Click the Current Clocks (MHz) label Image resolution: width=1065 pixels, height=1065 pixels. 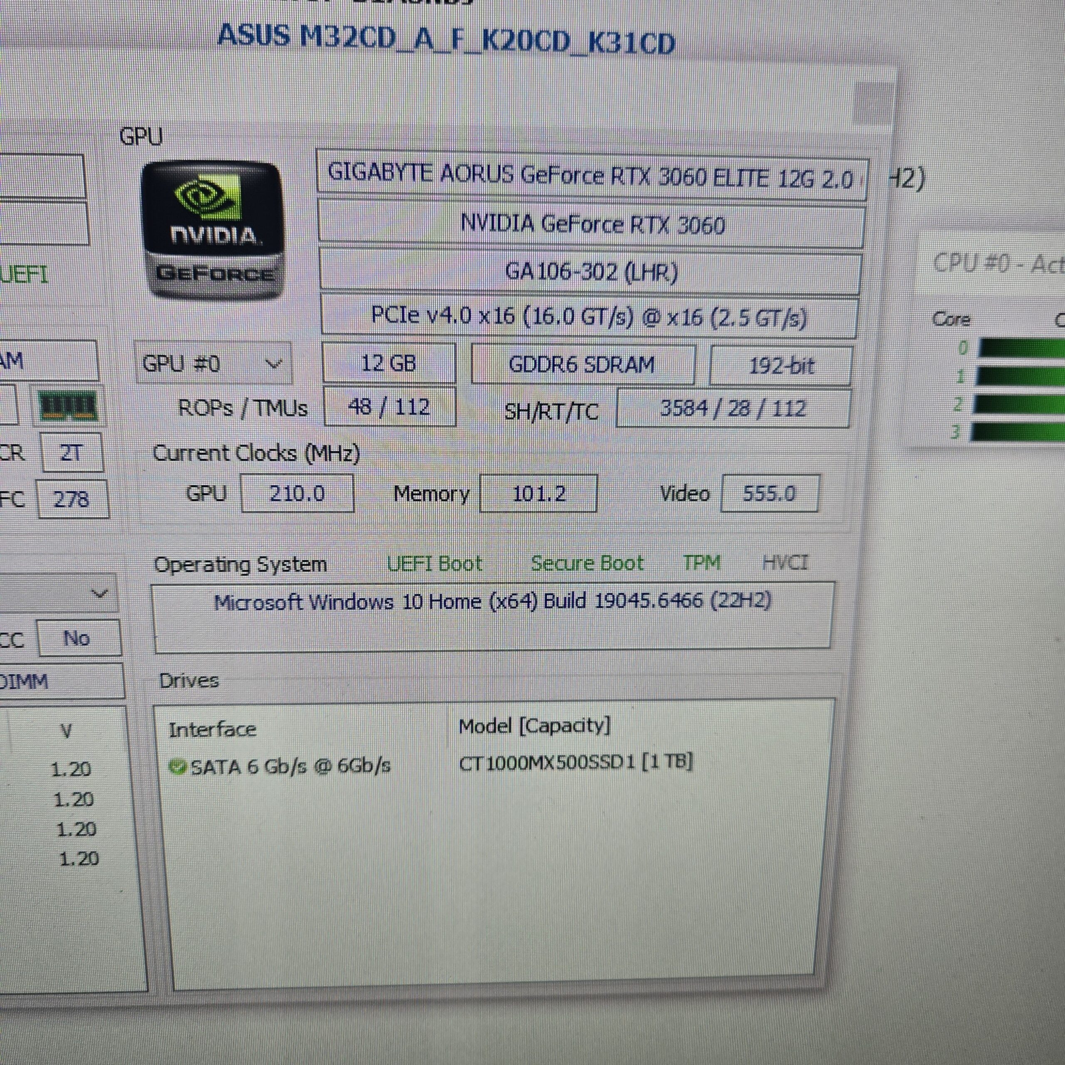coord(256,453)
